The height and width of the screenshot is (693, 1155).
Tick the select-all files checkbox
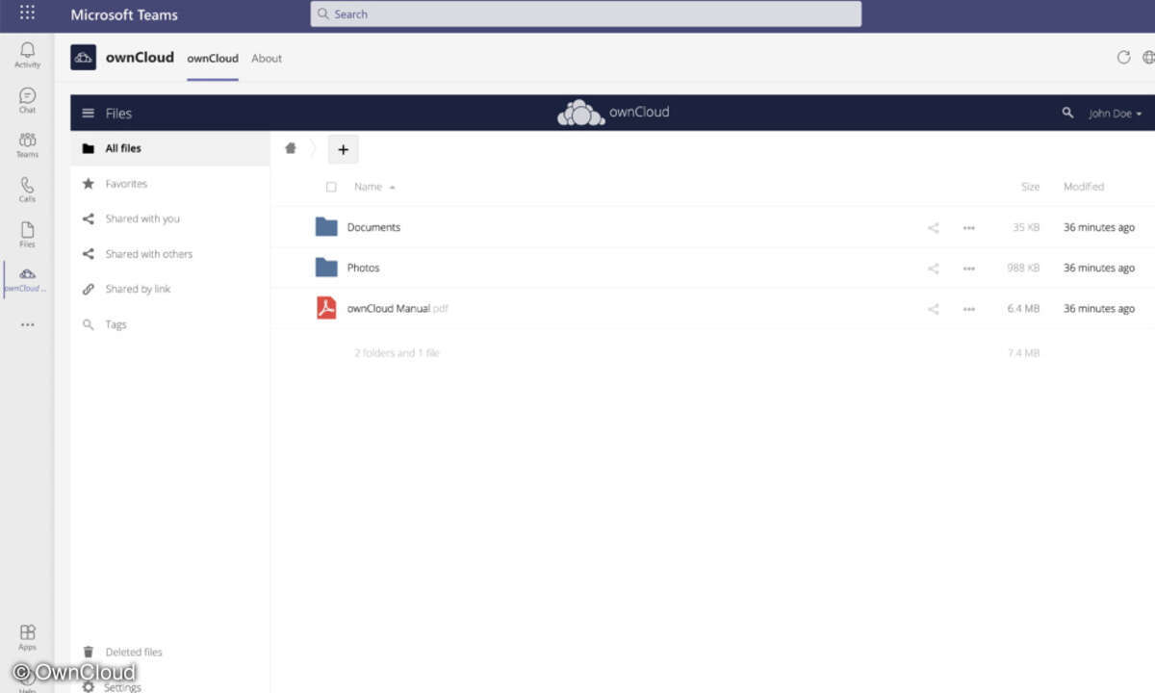point(331,187)
